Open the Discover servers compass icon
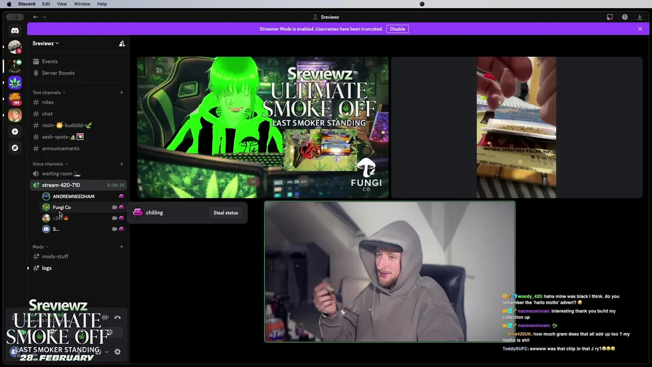Image resolution: width=652 pixels, height=367 pixels. [15, 148]
